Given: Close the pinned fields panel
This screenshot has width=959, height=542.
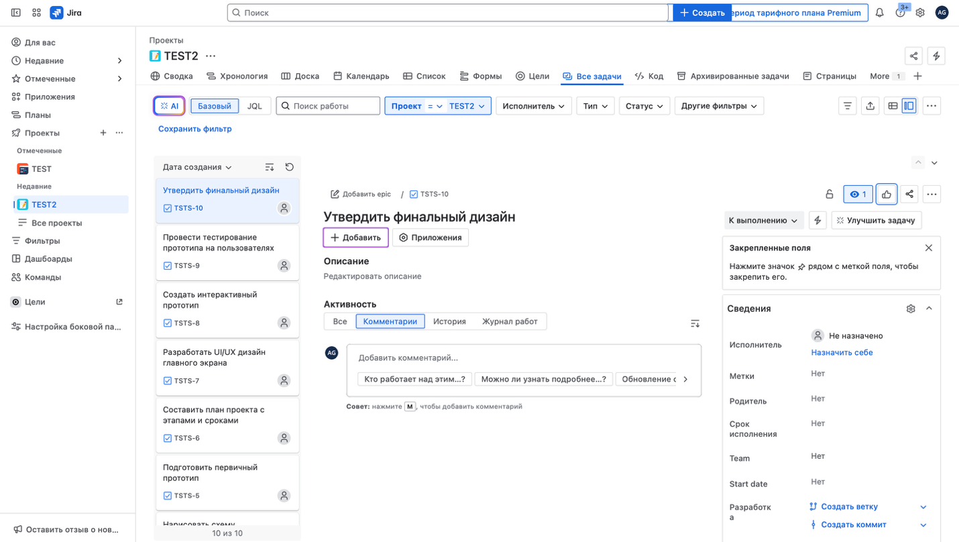Looking at the screenshot, I should coord(928,248).
